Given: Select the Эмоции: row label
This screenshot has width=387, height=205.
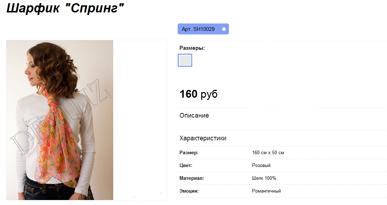Looking at the screenshot, I should [189, 191].
